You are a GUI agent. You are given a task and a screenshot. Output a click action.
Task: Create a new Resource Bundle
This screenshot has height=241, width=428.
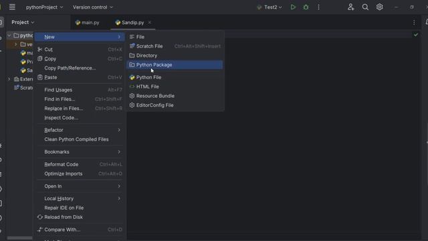pos(175,96)
